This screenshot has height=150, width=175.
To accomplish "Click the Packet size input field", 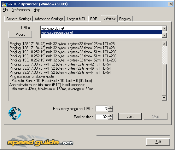I will click(x=102, y=117).
